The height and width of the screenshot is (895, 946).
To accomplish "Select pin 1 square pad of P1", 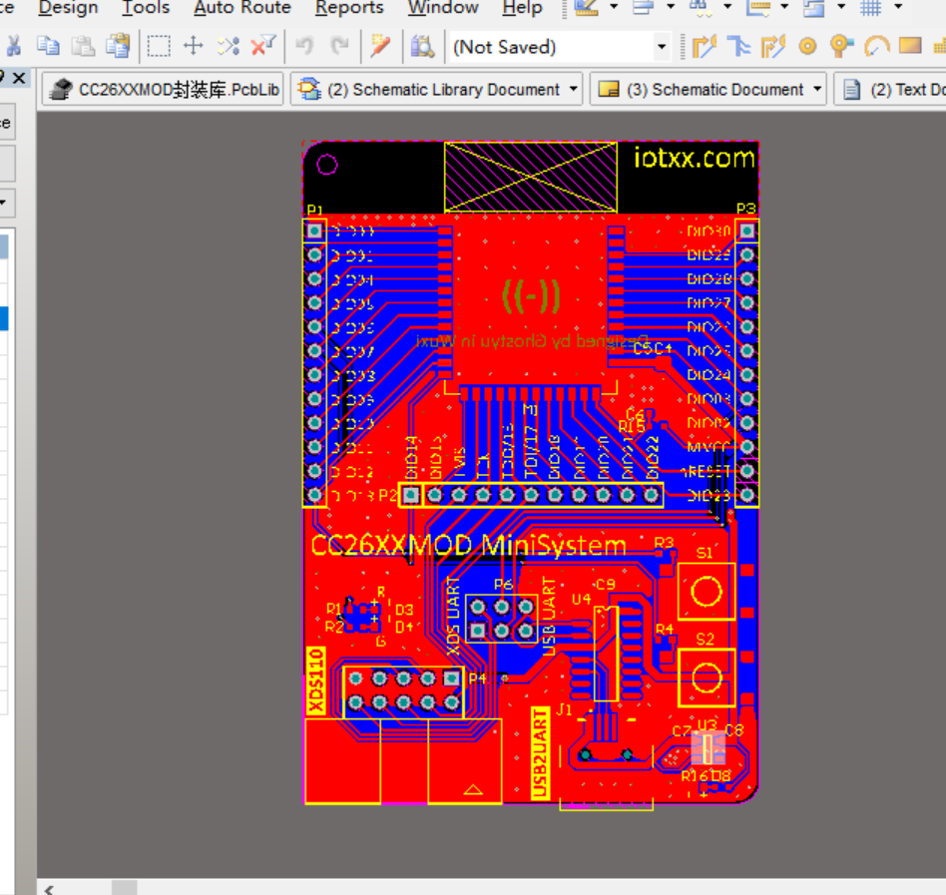I will tap(314, 230).
